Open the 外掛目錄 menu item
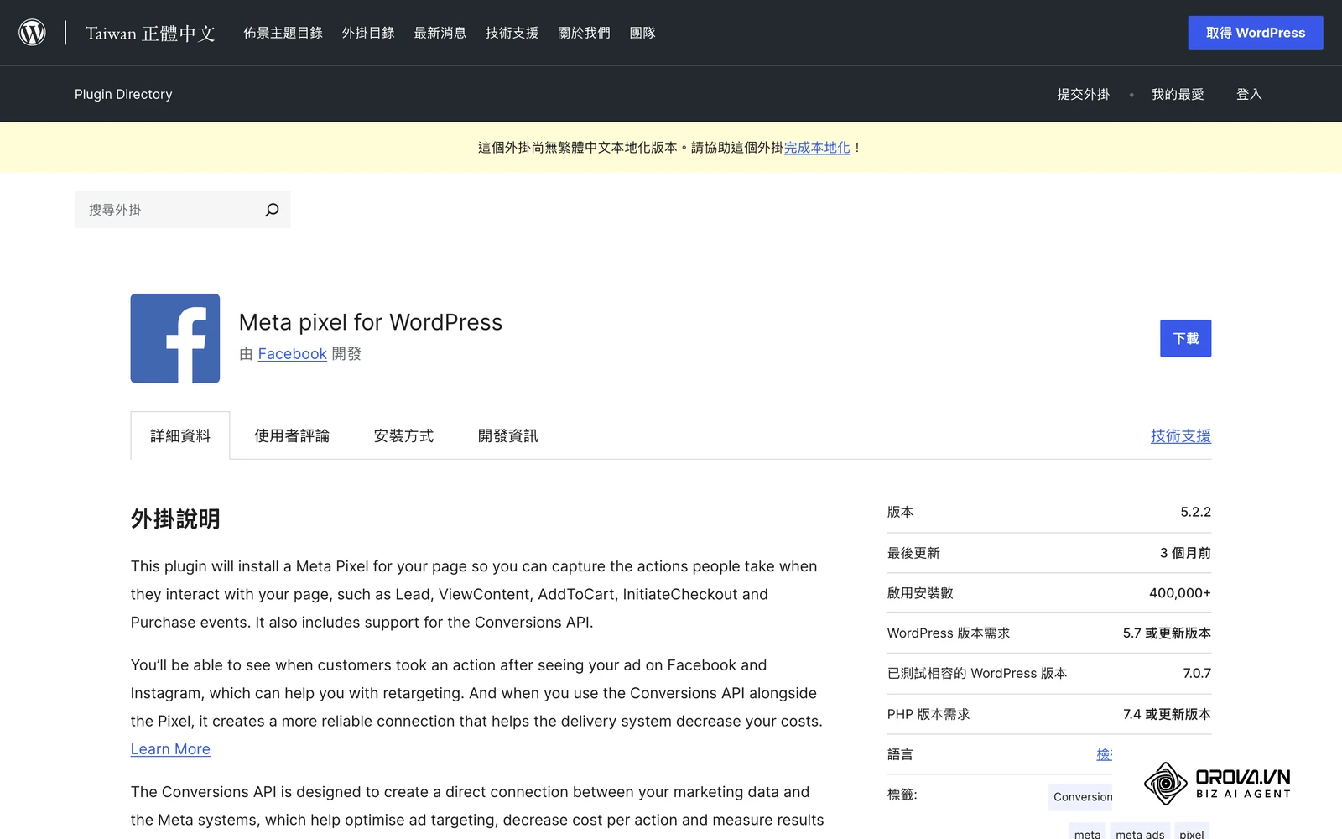1342x839 pixels. 368,33
